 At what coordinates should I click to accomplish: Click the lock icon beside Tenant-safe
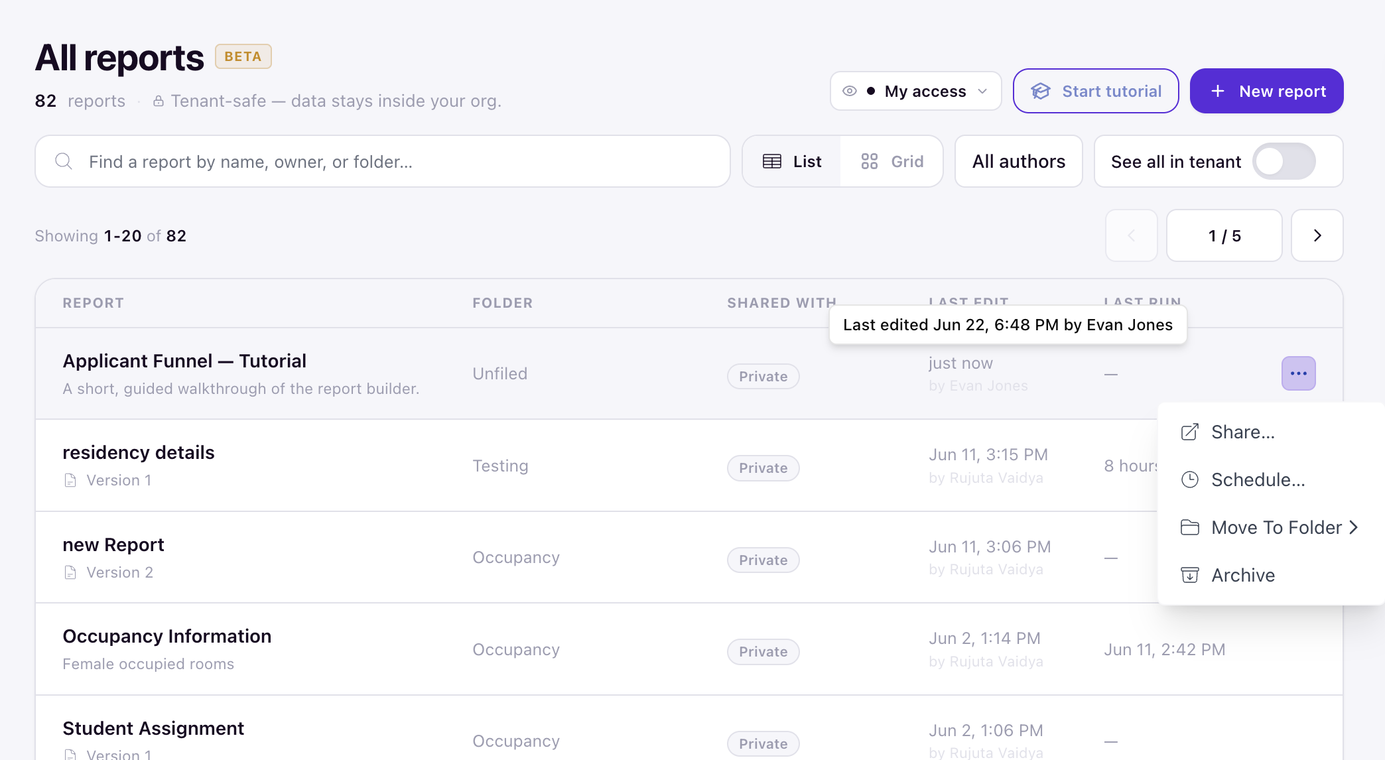159,101
